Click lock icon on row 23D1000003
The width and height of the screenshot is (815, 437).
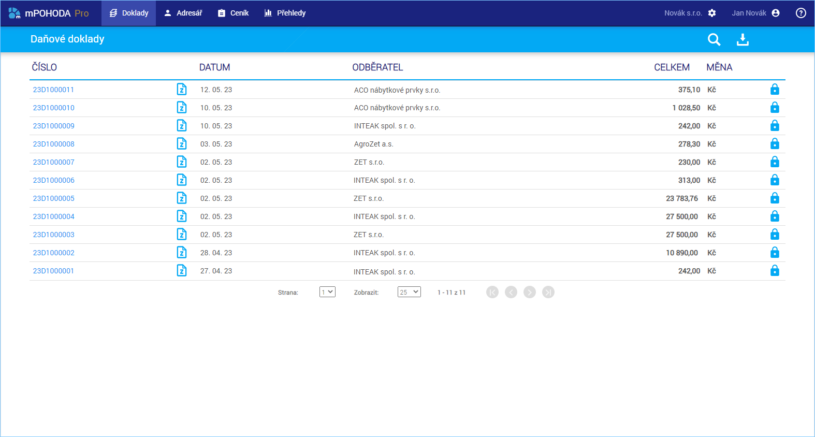[x=775, y=234]
